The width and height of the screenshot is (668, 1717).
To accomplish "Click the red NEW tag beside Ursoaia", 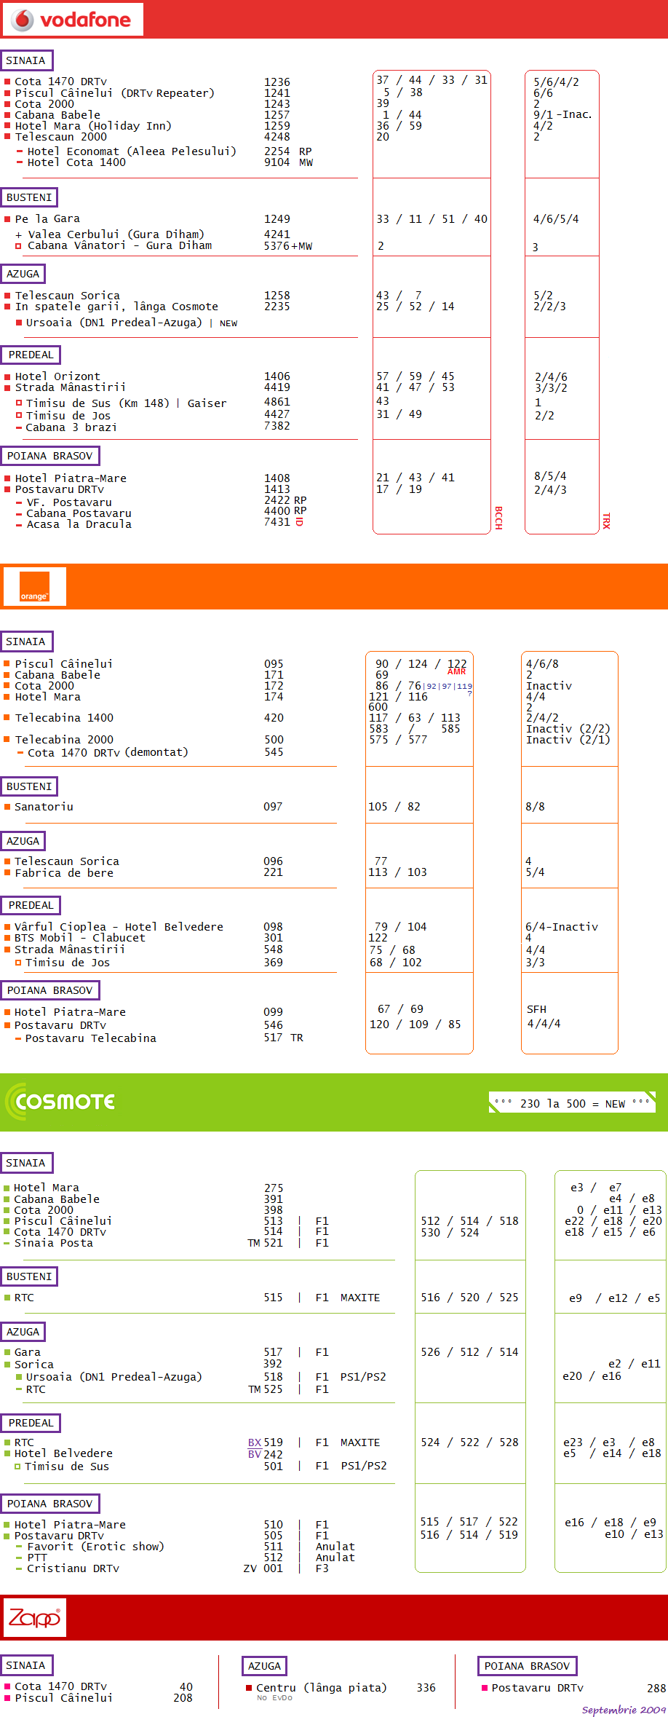I will 228,323.
